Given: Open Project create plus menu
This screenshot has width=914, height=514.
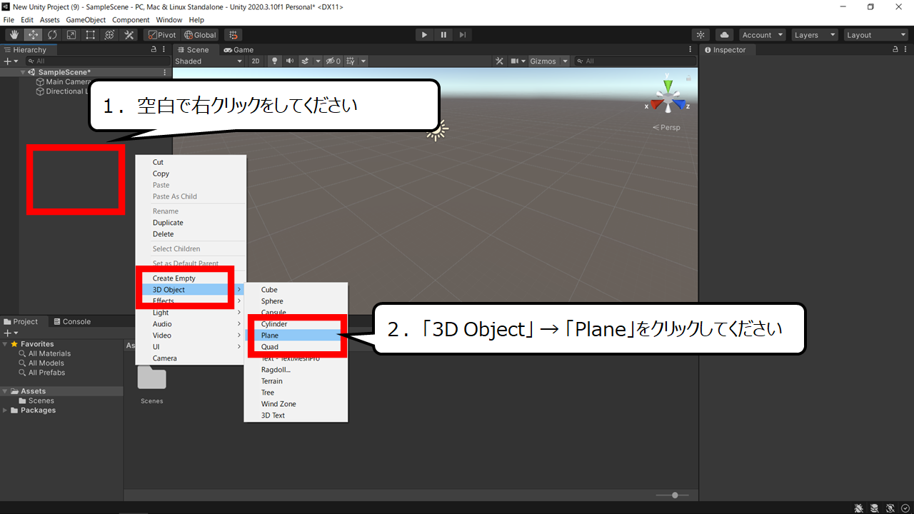Looking at the screenshot, I should pos(10,333).
